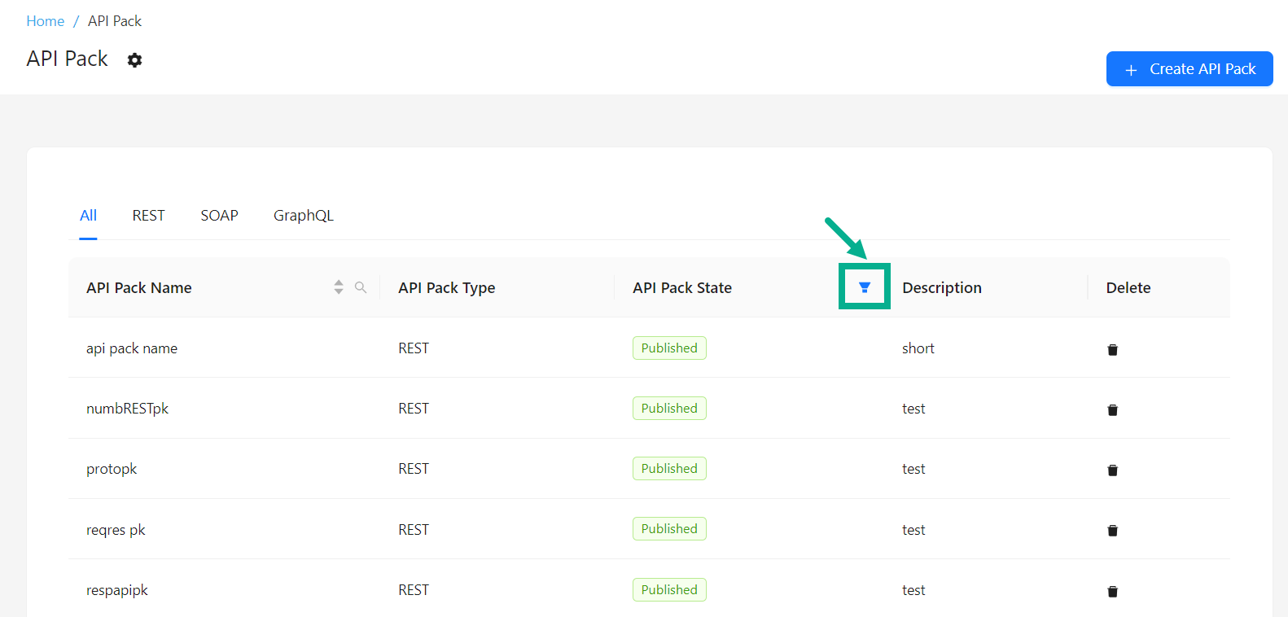Click trash icon for protopk
The height and width of the screenshot is (617, 1288).
(1112, 470)
